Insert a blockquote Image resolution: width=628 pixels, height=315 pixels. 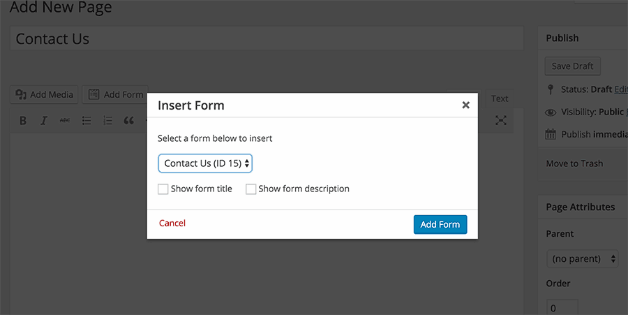pos(128,121)
